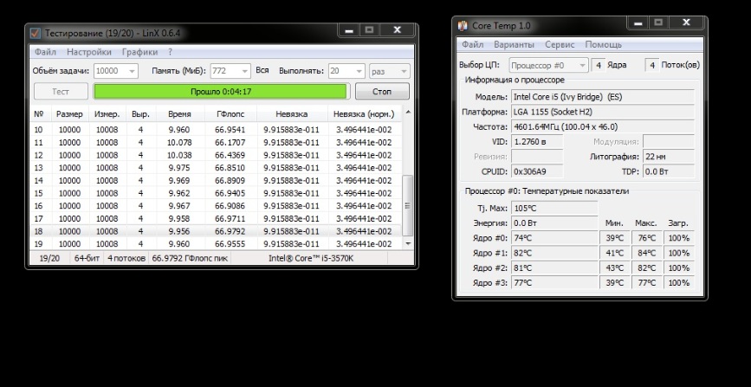Viewport: 751px width, 387px height.
Task: Click the Ядро #1 max temperature 84°C
Action: coord(646,253)
